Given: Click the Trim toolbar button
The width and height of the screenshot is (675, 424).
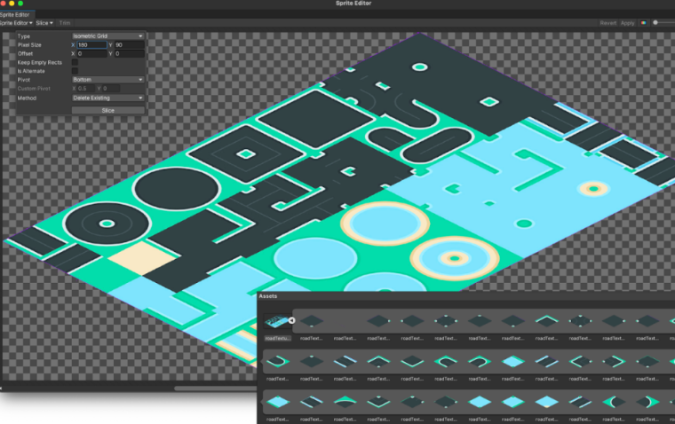Looking at the screenshot, I should (x=65, y=23).
